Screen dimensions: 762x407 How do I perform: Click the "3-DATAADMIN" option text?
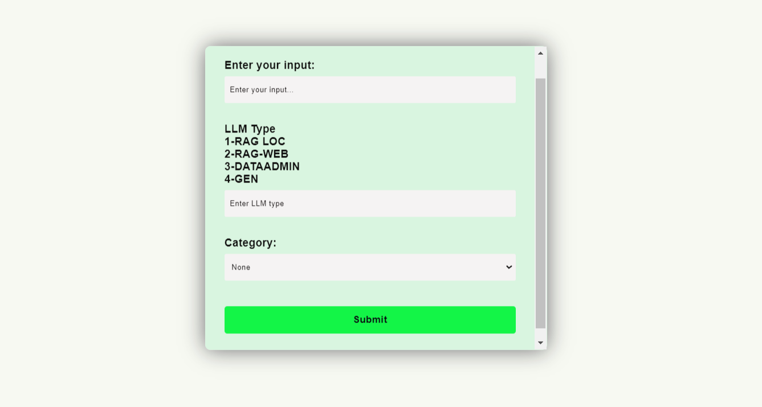pyautogui.click(x=262, y=167)
